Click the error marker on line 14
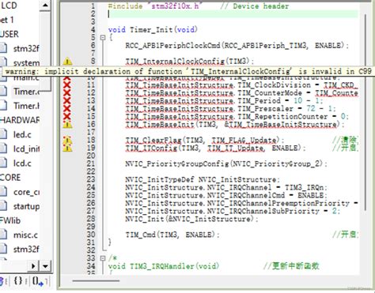This screenshot has width=375, height=293. 67,108
